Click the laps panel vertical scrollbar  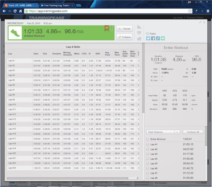[143, 78]
